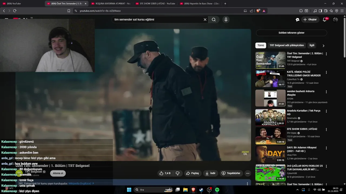Open options for senden bahsetti #shorts video
Image resolution: width=346 pixels, height=194 pixels.
326,92
